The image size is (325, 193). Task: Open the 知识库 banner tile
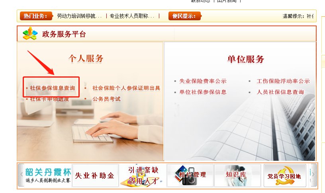[237, 175]
